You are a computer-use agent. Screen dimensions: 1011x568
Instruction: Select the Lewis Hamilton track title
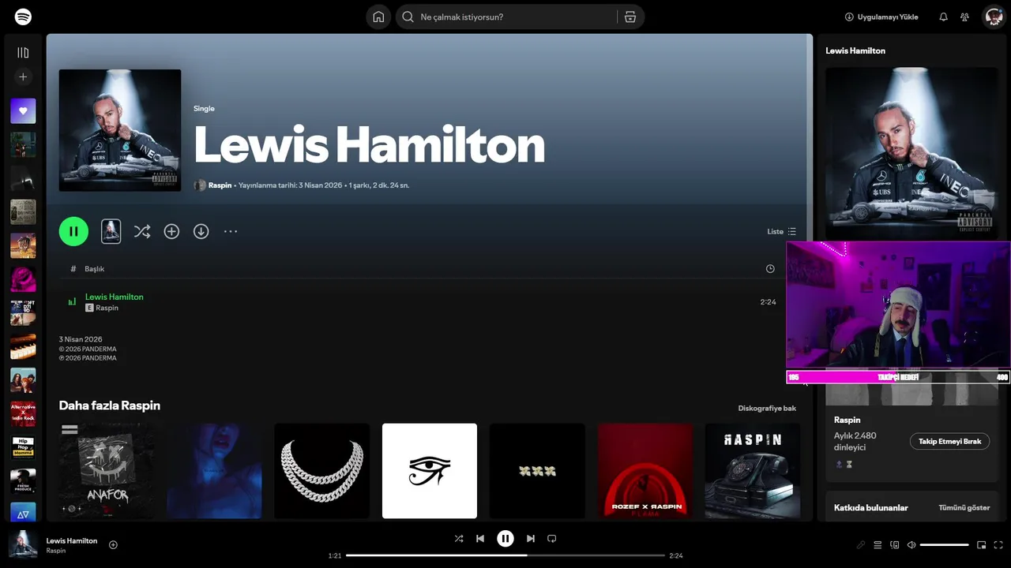[115, 297]
